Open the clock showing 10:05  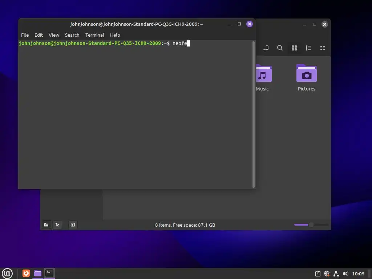click(358, 274)
